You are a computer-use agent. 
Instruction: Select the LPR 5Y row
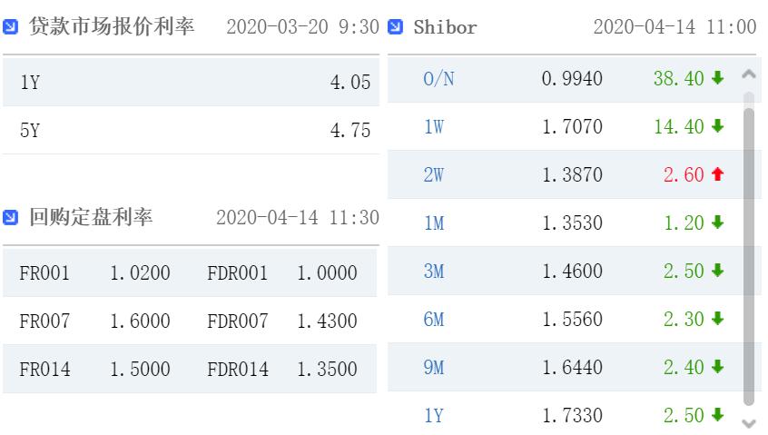191,130
